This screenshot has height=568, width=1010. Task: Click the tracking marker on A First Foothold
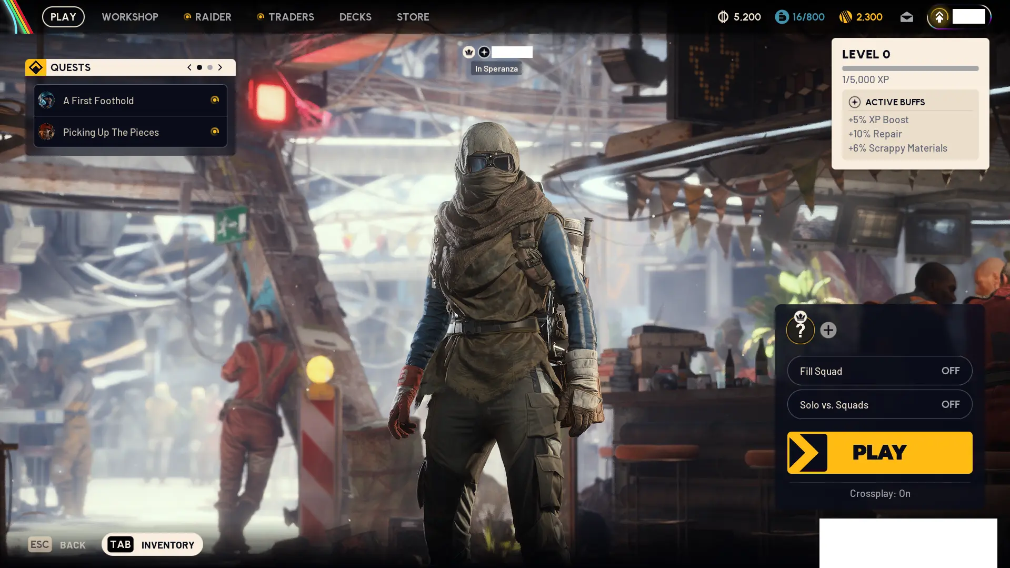click(x=215, y=100)
